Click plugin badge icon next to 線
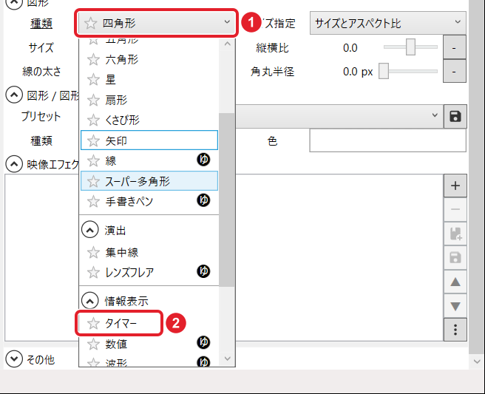The width and height of the screenshot is (485, 394). (x=203, y=160)
